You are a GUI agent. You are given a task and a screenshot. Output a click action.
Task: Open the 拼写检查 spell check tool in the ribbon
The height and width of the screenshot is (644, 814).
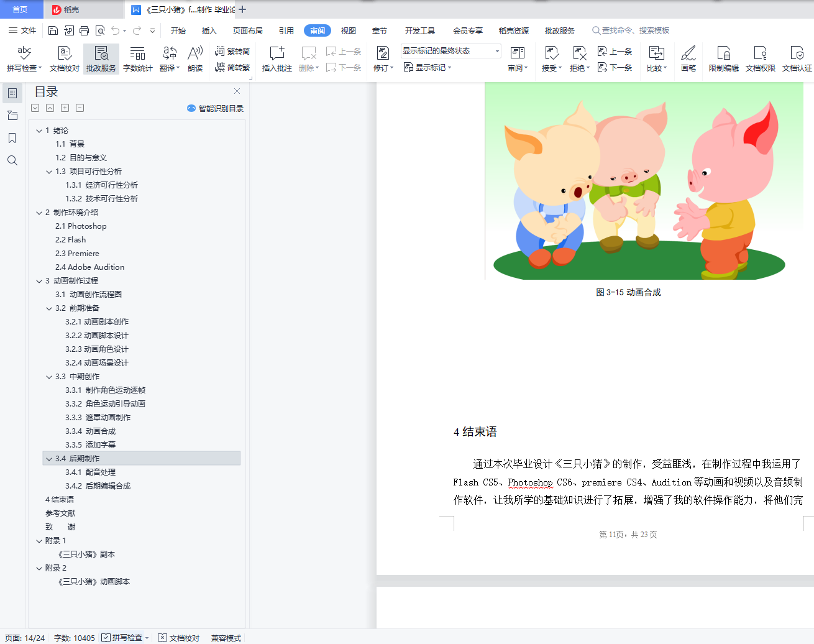point(24,59)
